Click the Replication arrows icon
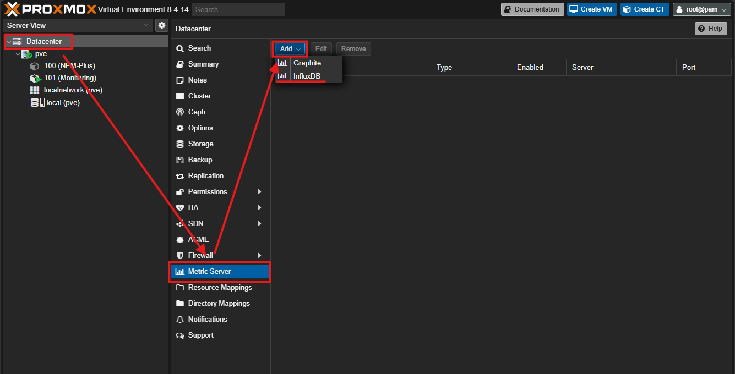735x374 pixels. pyautogui.click(x=179, y=176)
